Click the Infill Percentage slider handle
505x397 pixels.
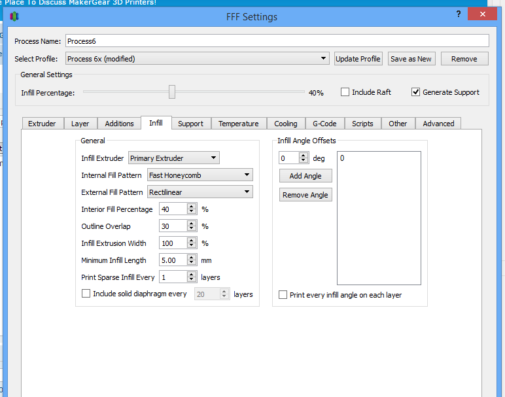(172, 92)
